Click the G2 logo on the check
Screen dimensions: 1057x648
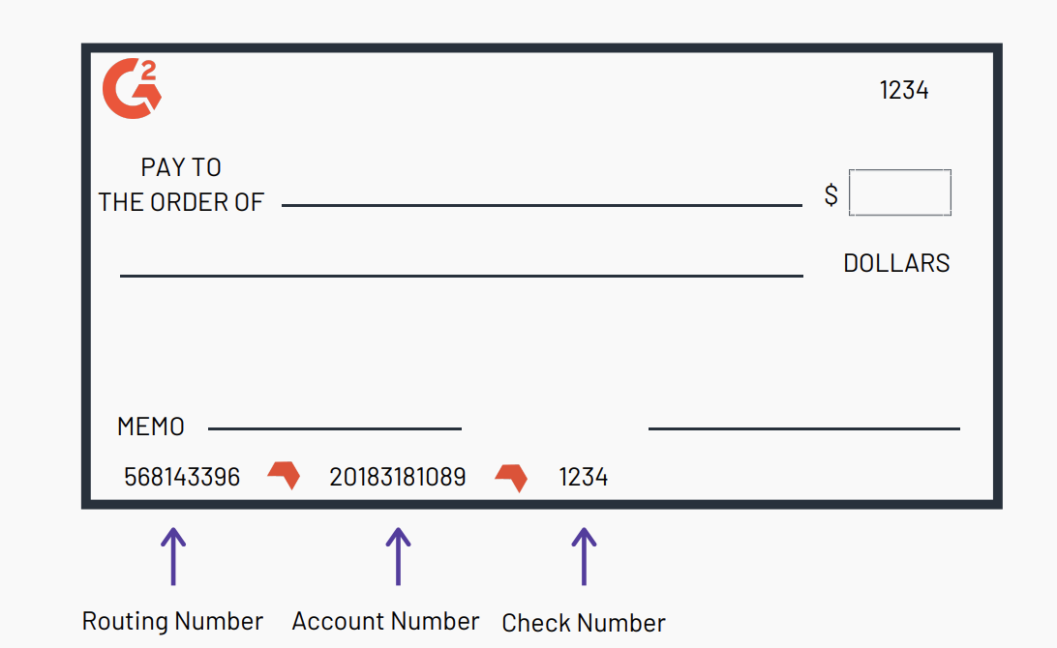coord(132,89)
